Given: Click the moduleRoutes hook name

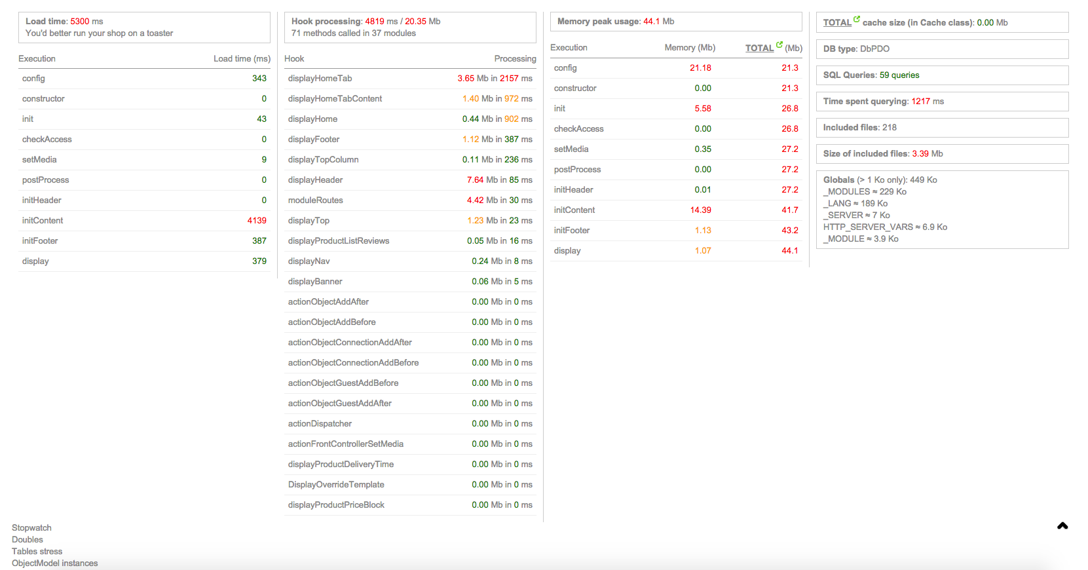Looking at the screenshot, I should point(315,200).
